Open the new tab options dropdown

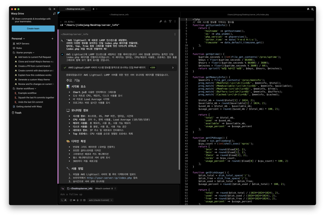tap(96, 9)
